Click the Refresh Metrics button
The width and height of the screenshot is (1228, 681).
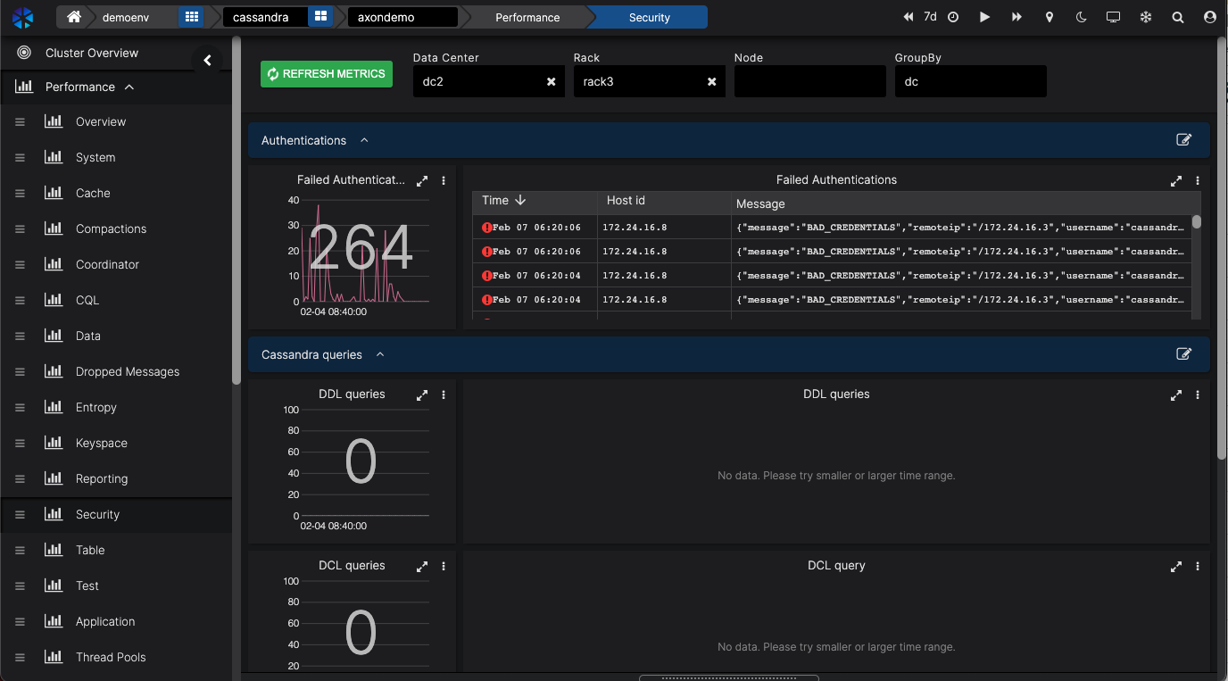(326, 74)
